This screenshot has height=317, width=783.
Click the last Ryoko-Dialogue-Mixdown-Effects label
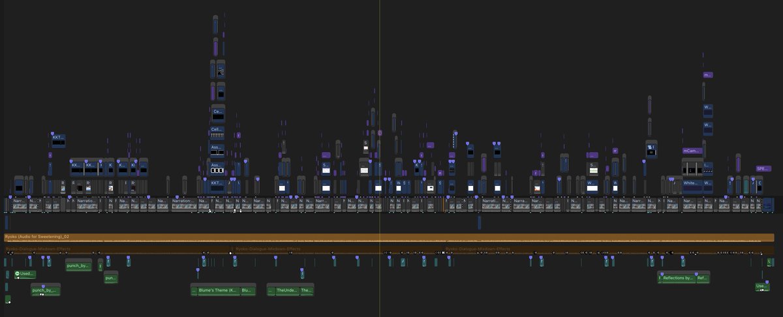478,249
